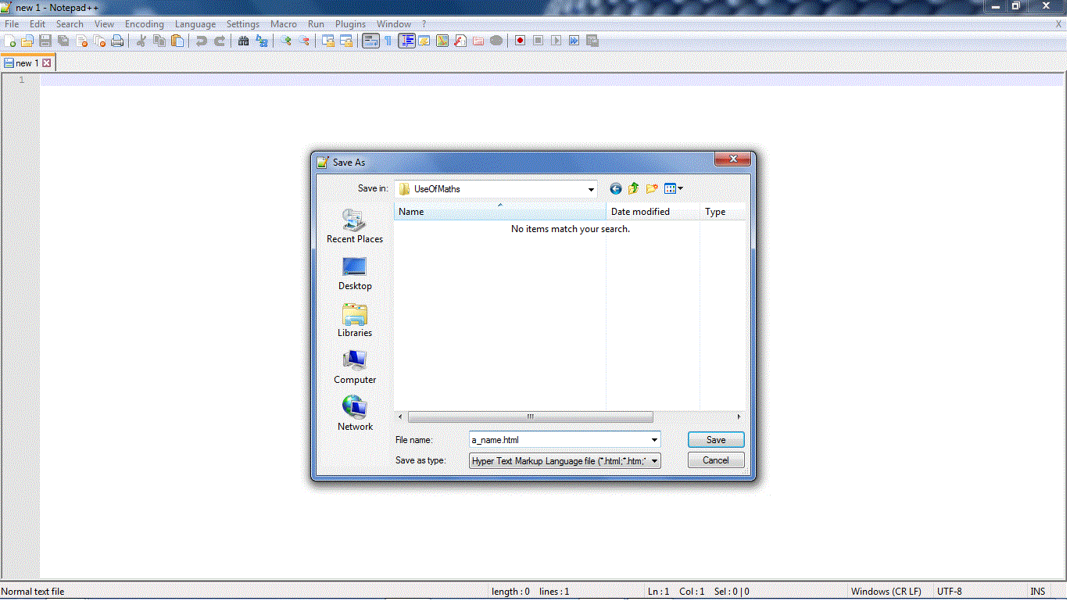Open the Replace icon on toolbar
Screen dimensions: 1070x601
point(263,41)
